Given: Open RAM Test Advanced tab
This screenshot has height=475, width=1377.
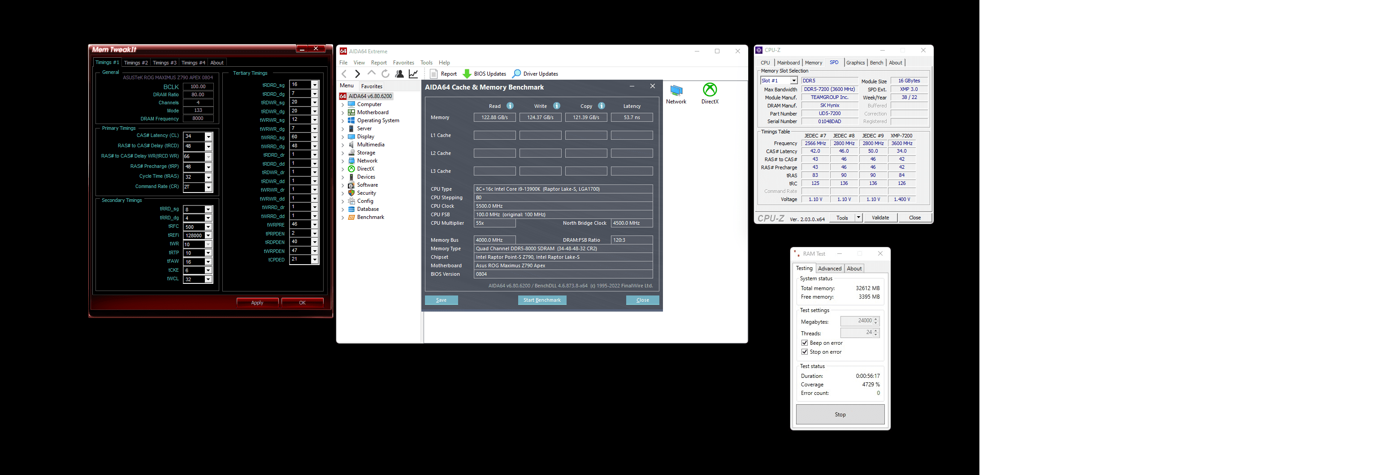Looking at the screenshot, I should pyautogui.click(x=830, y=269).
